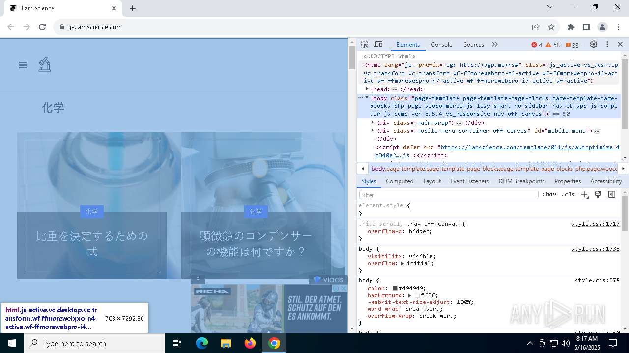Click the styles Filter input field
The width and height of the screenshot is (629, 353).
click(449, 195)
